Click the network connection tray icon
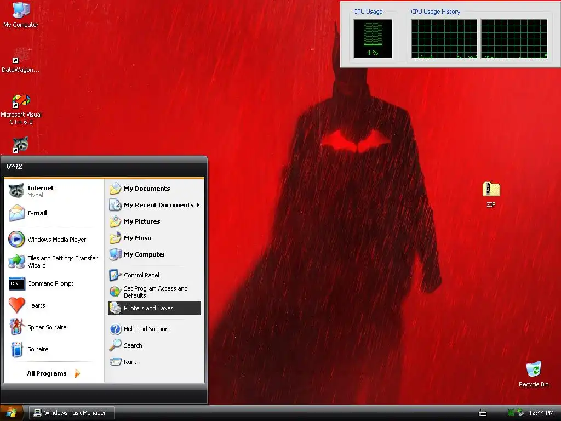The height and width of the screenshot is (421, 561). click(520, 413)
